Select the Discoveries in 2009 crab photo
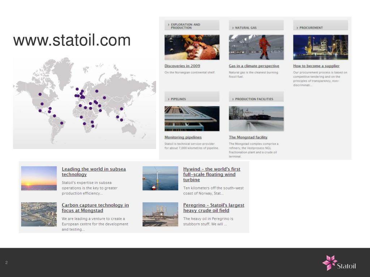Screen dimensions: 370x277 coord(192,47)
